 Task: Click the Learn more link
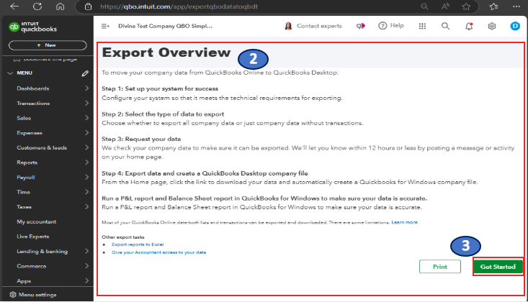(x=404, y=222)
